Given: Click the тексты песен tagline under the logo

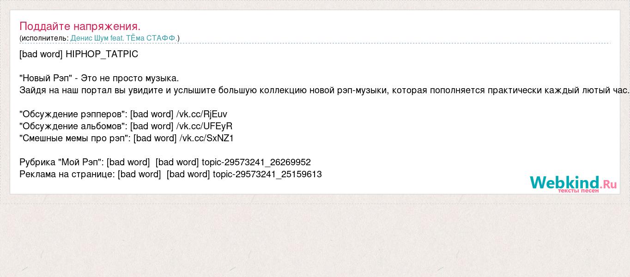Looking at the screenshot, I should (x=578, y=191).
